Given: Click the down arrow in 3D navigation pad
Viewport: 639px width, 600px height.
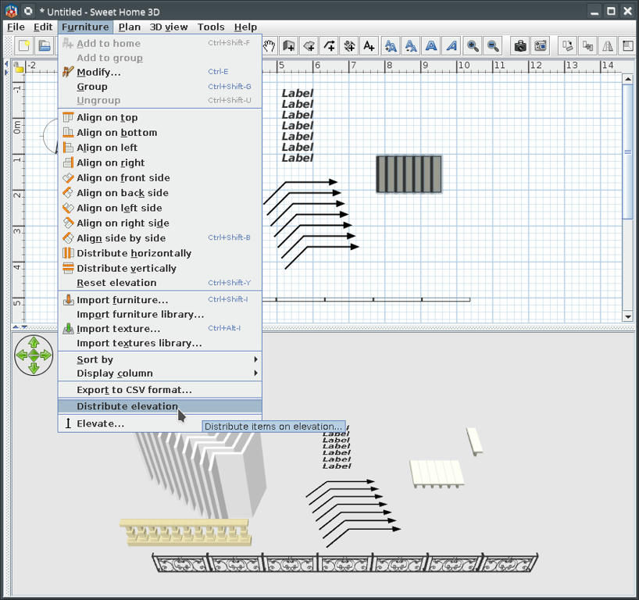Looking at the screenshot, I should click(x=34, y=368).
